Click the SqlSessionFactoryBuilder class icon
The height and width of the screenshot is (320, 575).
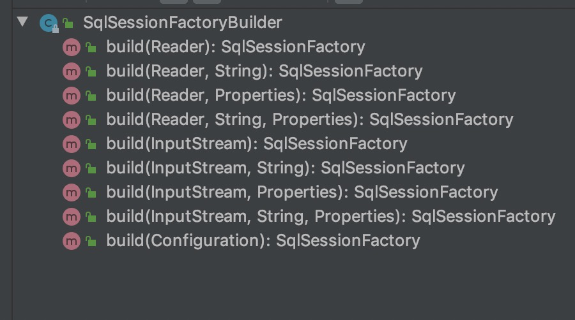coord(49,23)
